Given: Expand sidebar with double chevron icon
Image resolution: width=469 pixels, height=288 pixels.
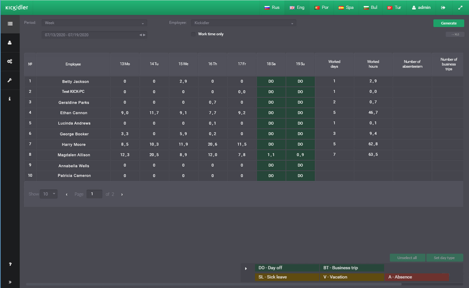Looking at the screenshot, I should pyautogui.click(x=10, y=282).
